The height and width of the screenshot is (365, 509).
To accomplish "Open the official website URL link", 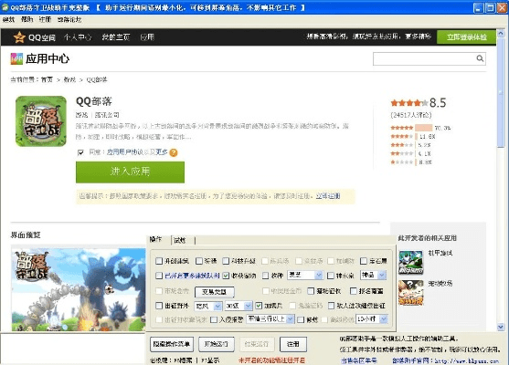I will click(x=466, y=360).
